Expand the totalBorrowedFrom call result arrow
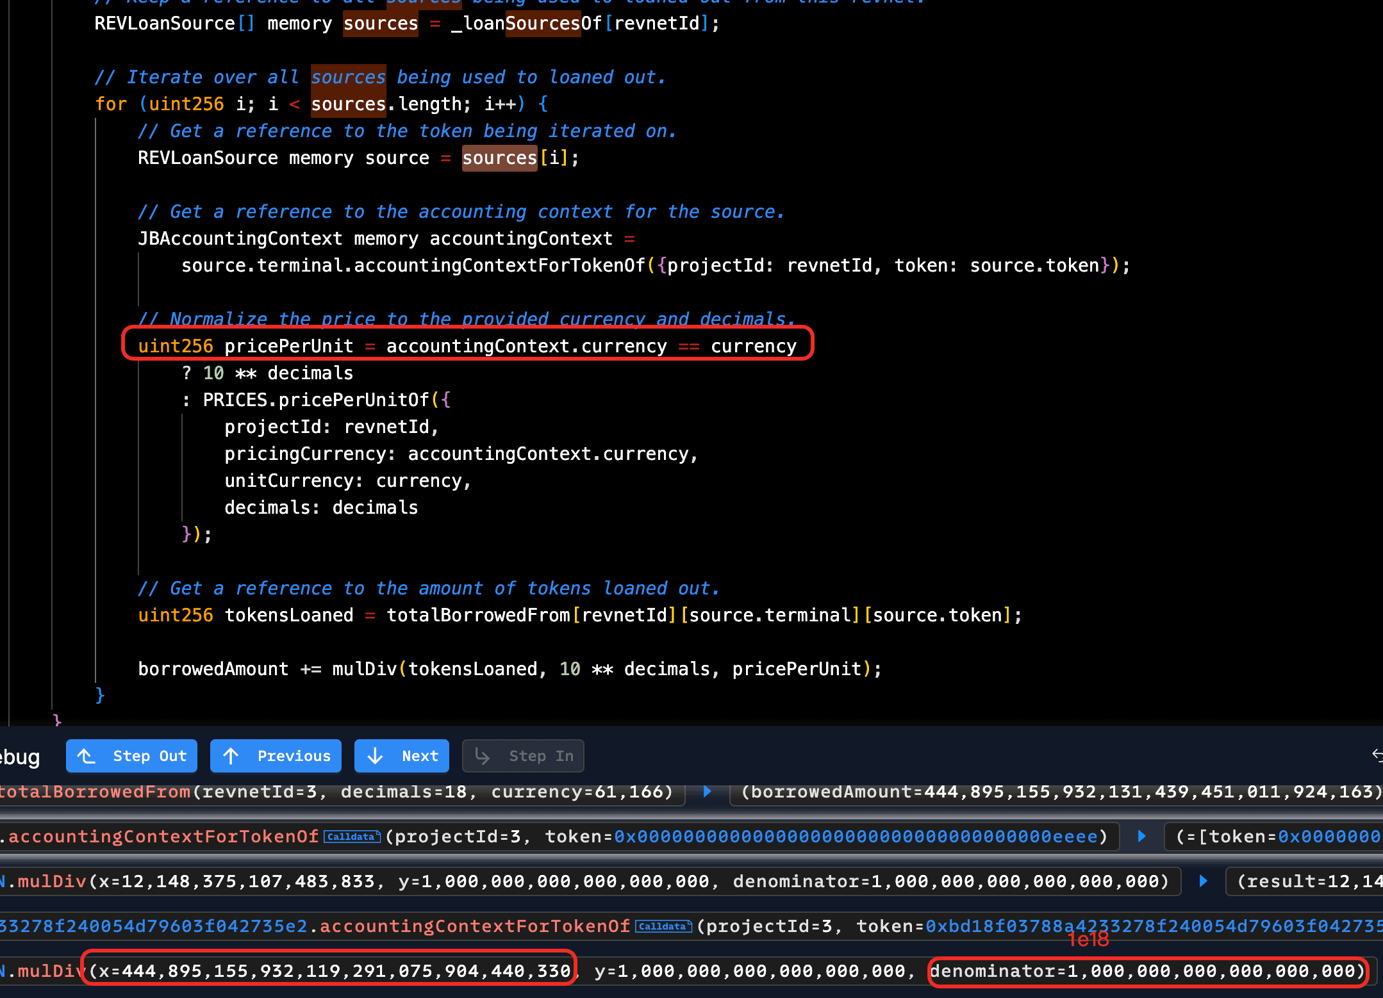The image size is (1383, 998). tap(707, 792)
